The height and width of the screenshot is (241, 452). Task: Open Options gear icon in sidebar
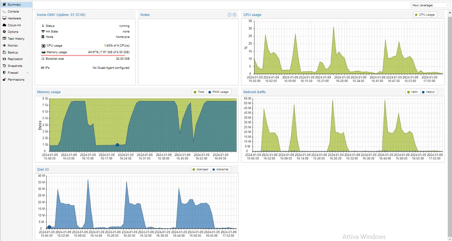pyautogui.click(x=4, y=32)
